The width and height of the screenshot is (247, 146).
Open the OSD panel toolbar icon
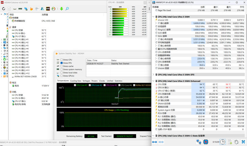pyautogui.click(x=48, y=9)
